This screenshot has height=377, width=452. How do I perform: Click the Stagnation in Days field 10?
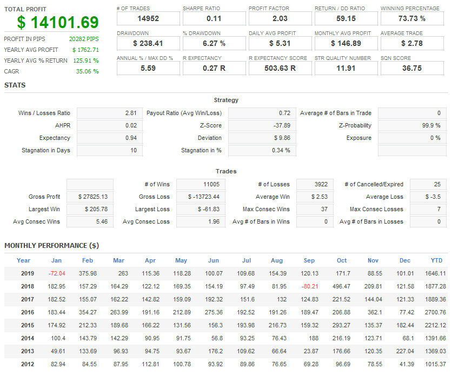tap(110, 150)
